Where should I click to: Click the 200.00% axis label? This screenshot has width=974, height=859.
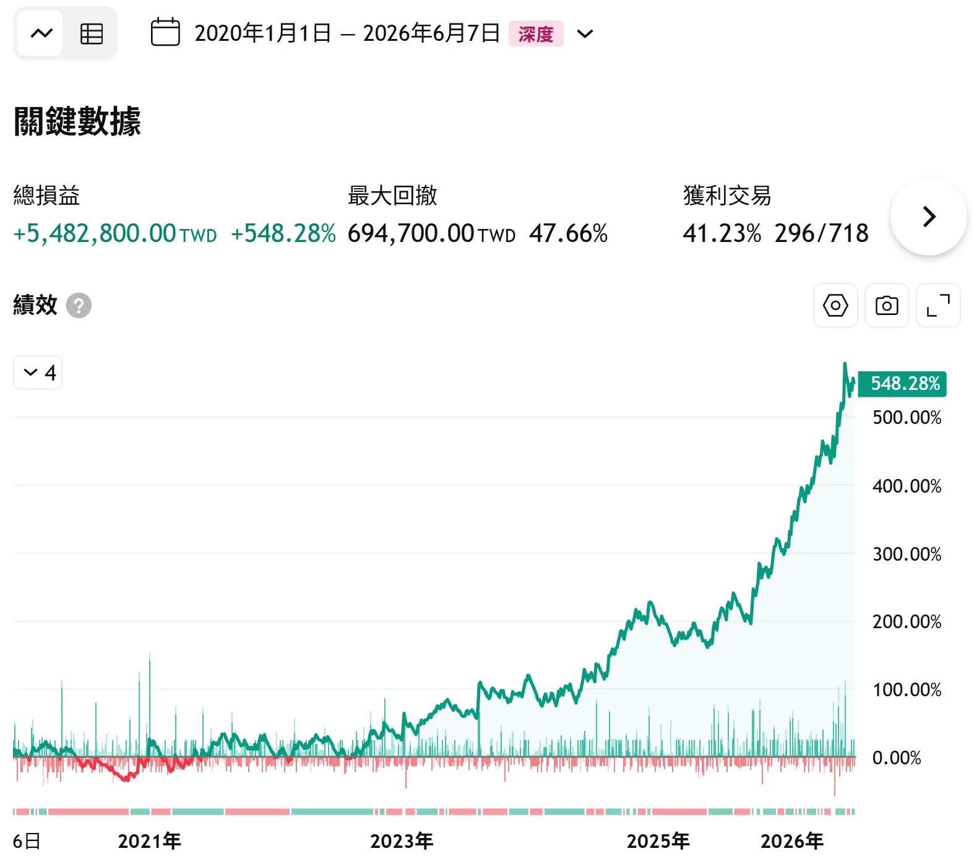point(907,622)
